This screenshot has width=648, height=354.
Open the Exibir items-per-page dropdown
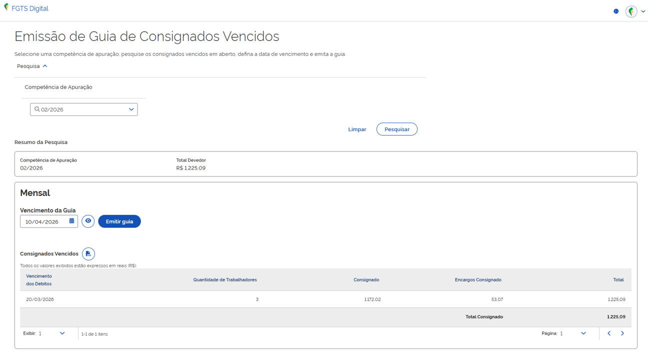62,333
